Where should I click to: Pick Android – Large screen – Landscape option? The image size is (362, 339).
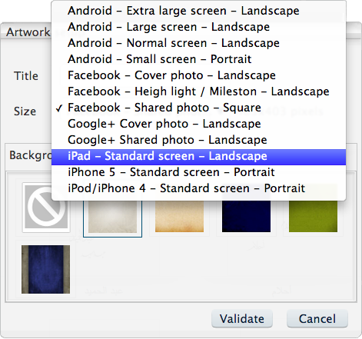pyautogui.click(x=198, y=27)
